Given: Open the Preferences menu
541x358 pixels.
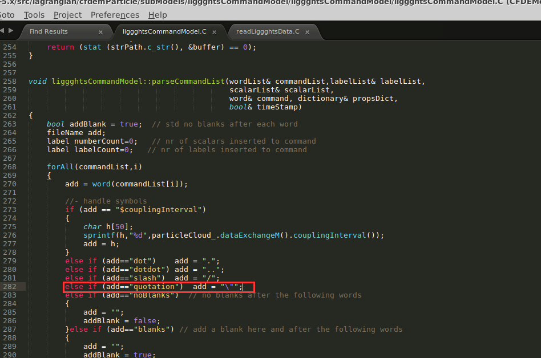Looking at the screenshot, I should (115, 15).
